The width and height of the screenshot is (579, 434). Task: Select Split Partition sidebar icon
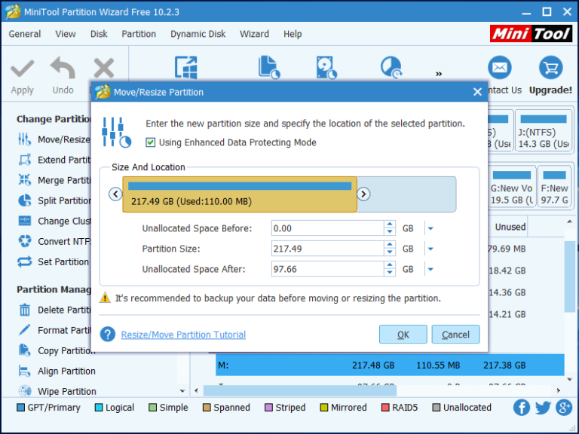[25, 200]
